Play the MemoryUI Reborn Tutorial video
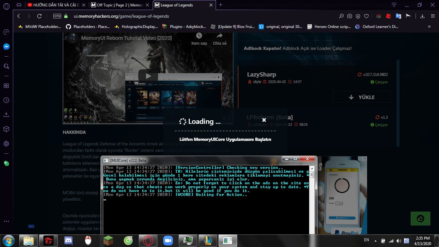This screenshot has height=247, width=439. coord(148,76)
